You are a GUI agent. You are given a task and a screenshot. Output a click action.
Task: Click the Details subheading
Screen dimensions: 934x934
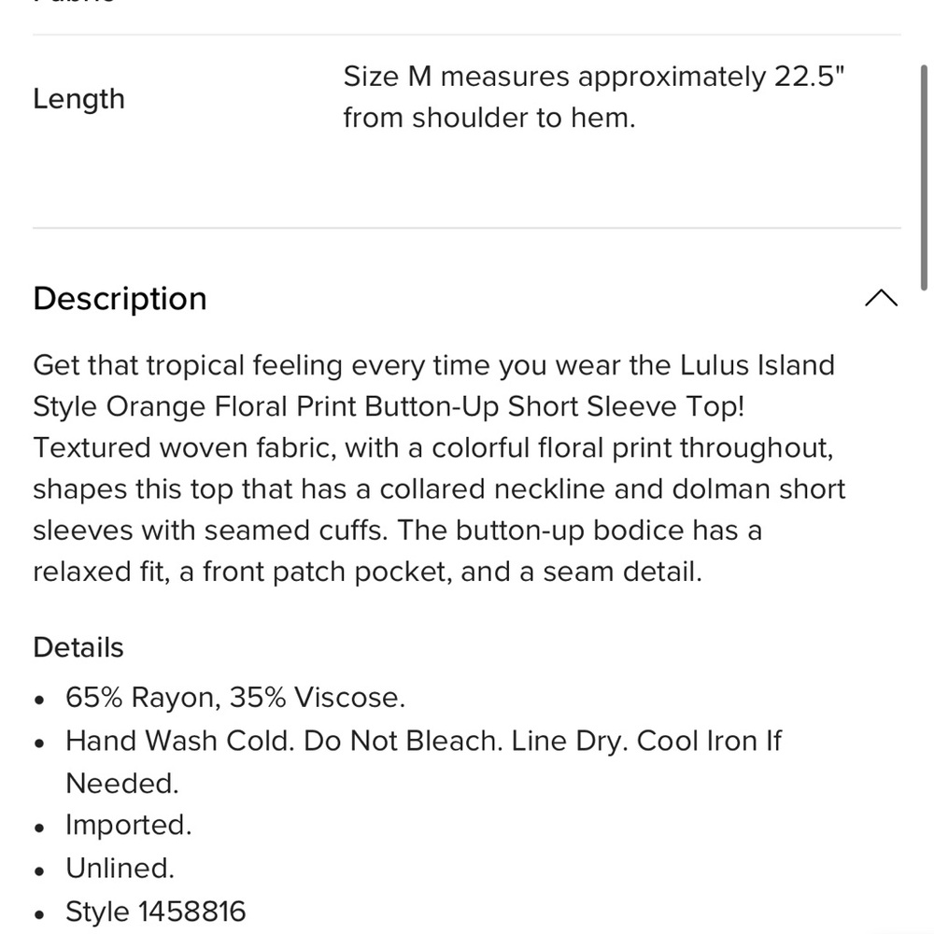point(78,647)
